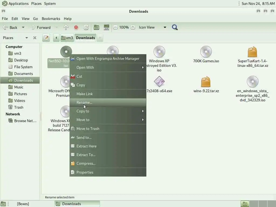Select the vm3 path bar button
The height and width of the screenshot is (207, 276).
click(x=67, y=38)
